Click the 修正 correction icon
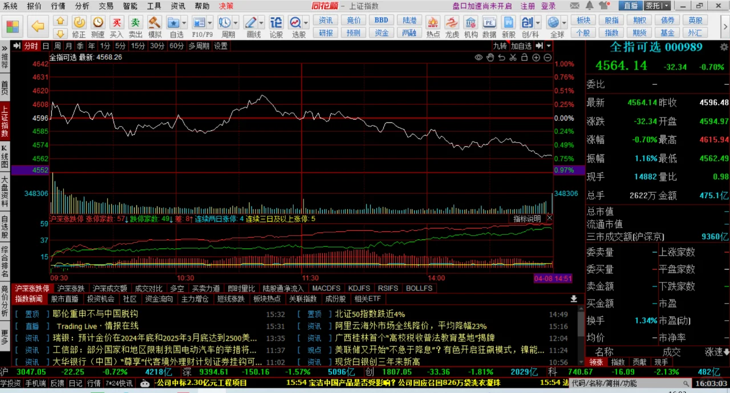Image resolution: width=730 pixels, height=393 pixels. tap(79, 23)
